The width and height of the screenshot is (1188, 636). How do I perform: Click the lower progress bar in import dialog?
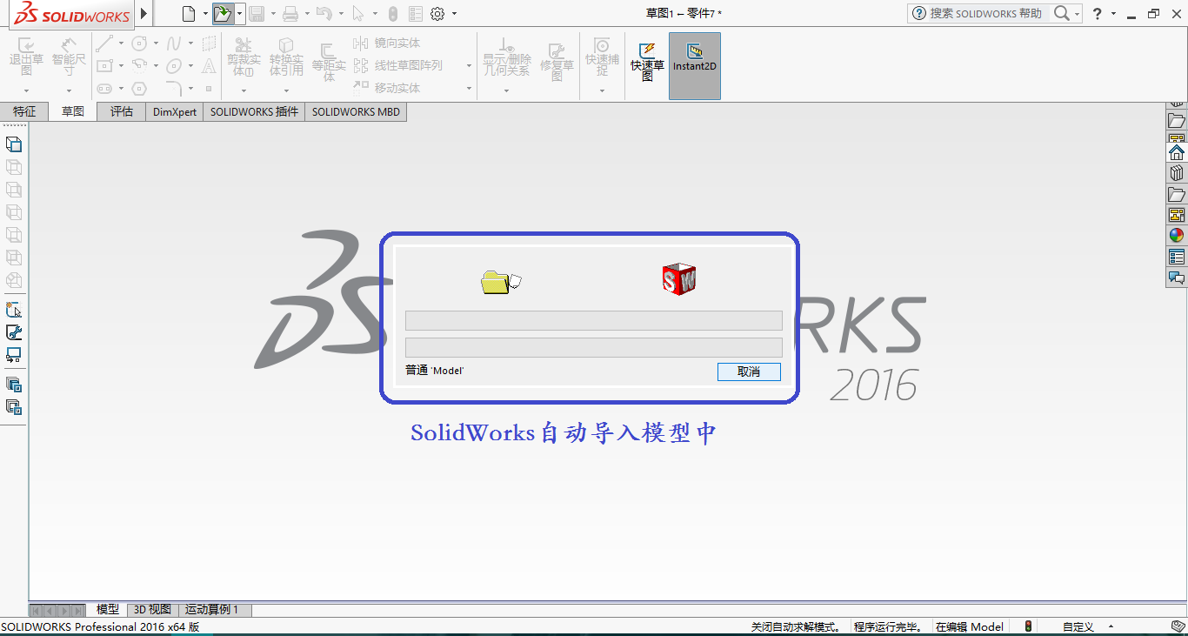point(594,347)
